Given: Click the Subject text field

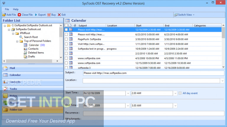Looking at the screenshot, I should (x=154, y=73).
